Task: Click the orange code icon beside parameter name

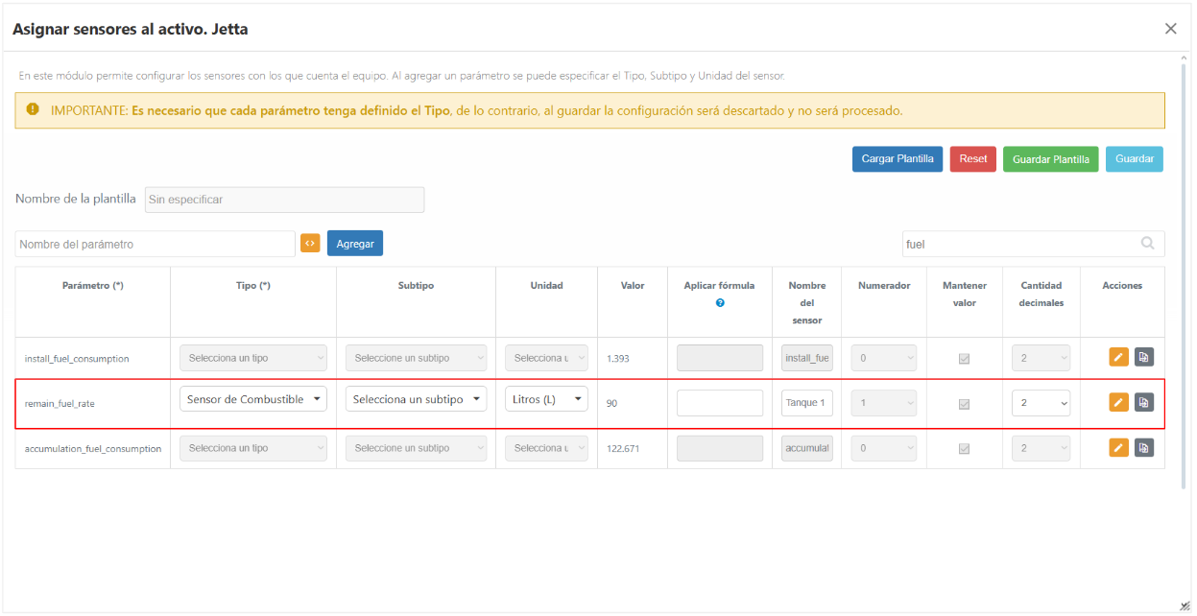Action: click(310, 243)
